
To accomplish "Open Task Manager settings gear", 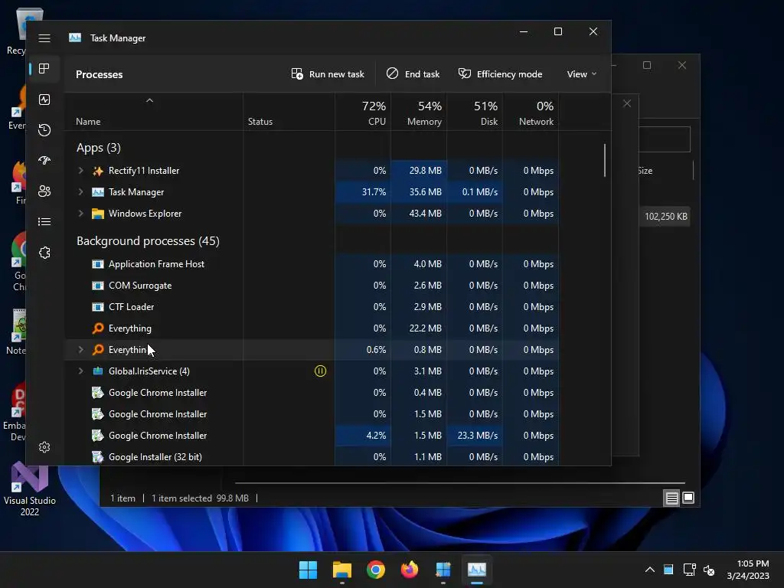I will (44, 447).
